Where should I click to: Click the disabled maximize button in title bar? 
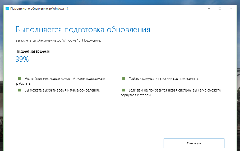tap(220, 8)
